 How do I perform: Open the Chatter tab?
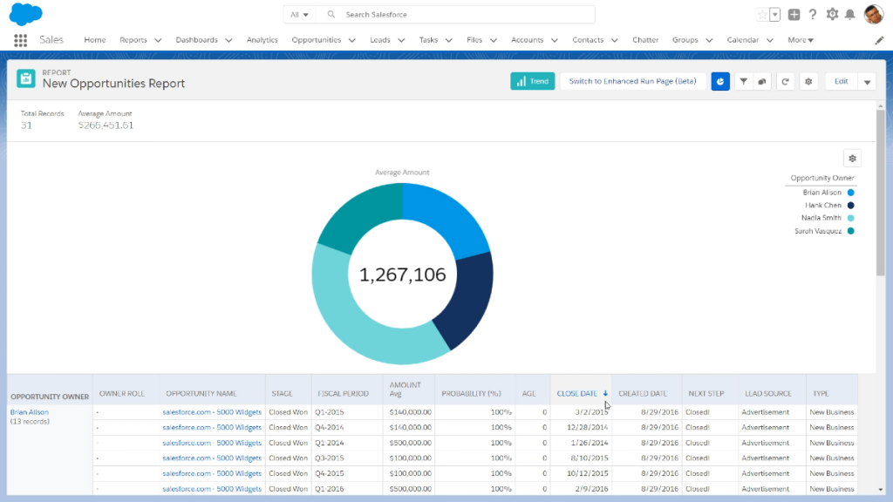pyautogui.click(x=645, y=40)
